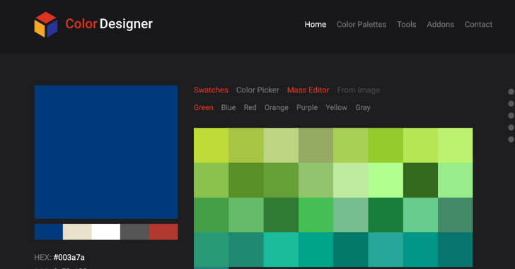Open the Contact page
The width and height of the screenshot is (515, 269).
point(478,25)
